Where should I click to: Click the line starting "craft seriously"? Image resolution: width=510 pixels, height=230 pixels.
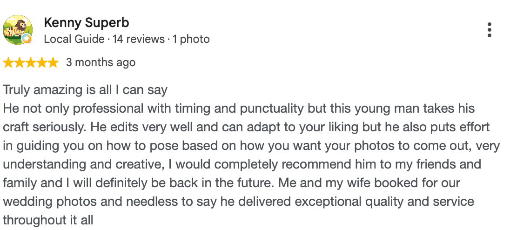(246, 127)
